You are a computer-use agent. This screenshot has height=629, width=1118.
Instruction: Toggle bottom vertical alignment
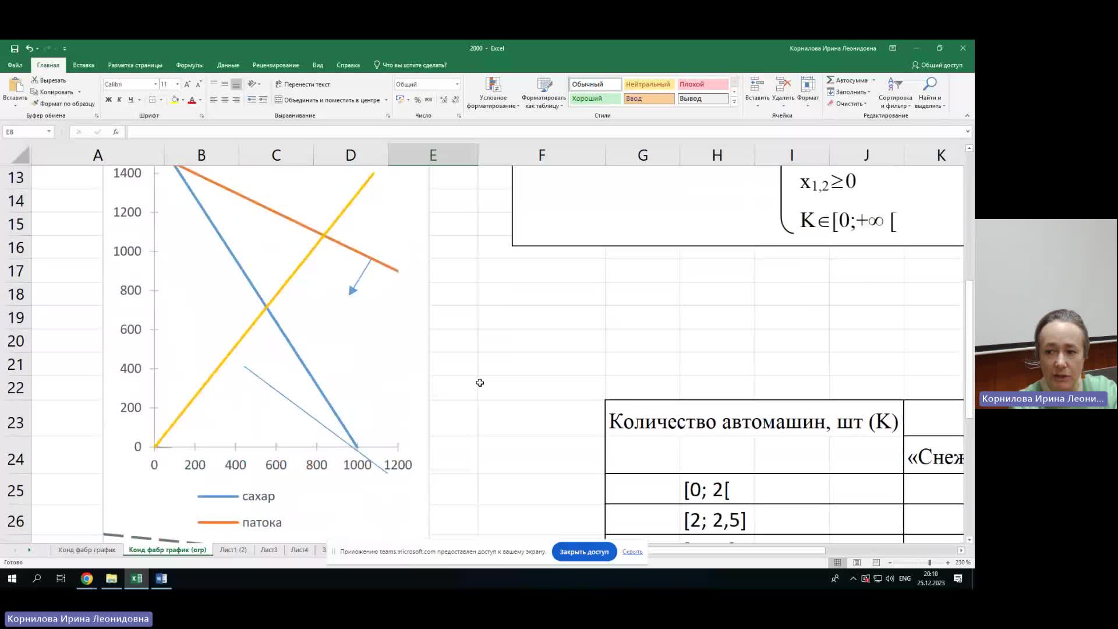click(236, 84)
